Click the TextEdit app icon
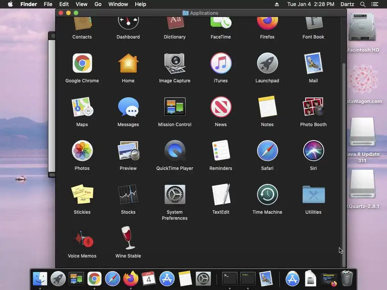This screenshot has height=290, width=387. coord(221,194)
